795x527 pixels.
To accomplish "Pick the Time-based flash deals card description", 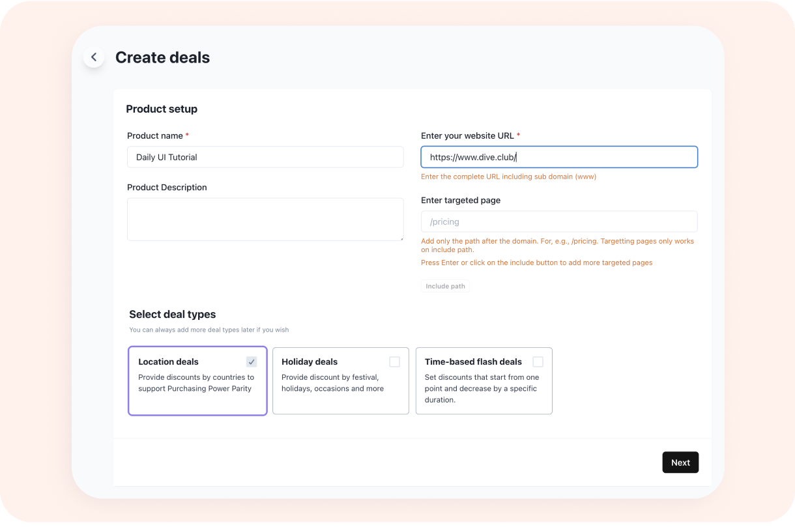I will 482,388.
